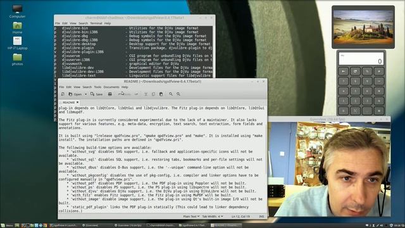
Task: Click the README editor vertical scrollbar
Action: click(266, 150)
